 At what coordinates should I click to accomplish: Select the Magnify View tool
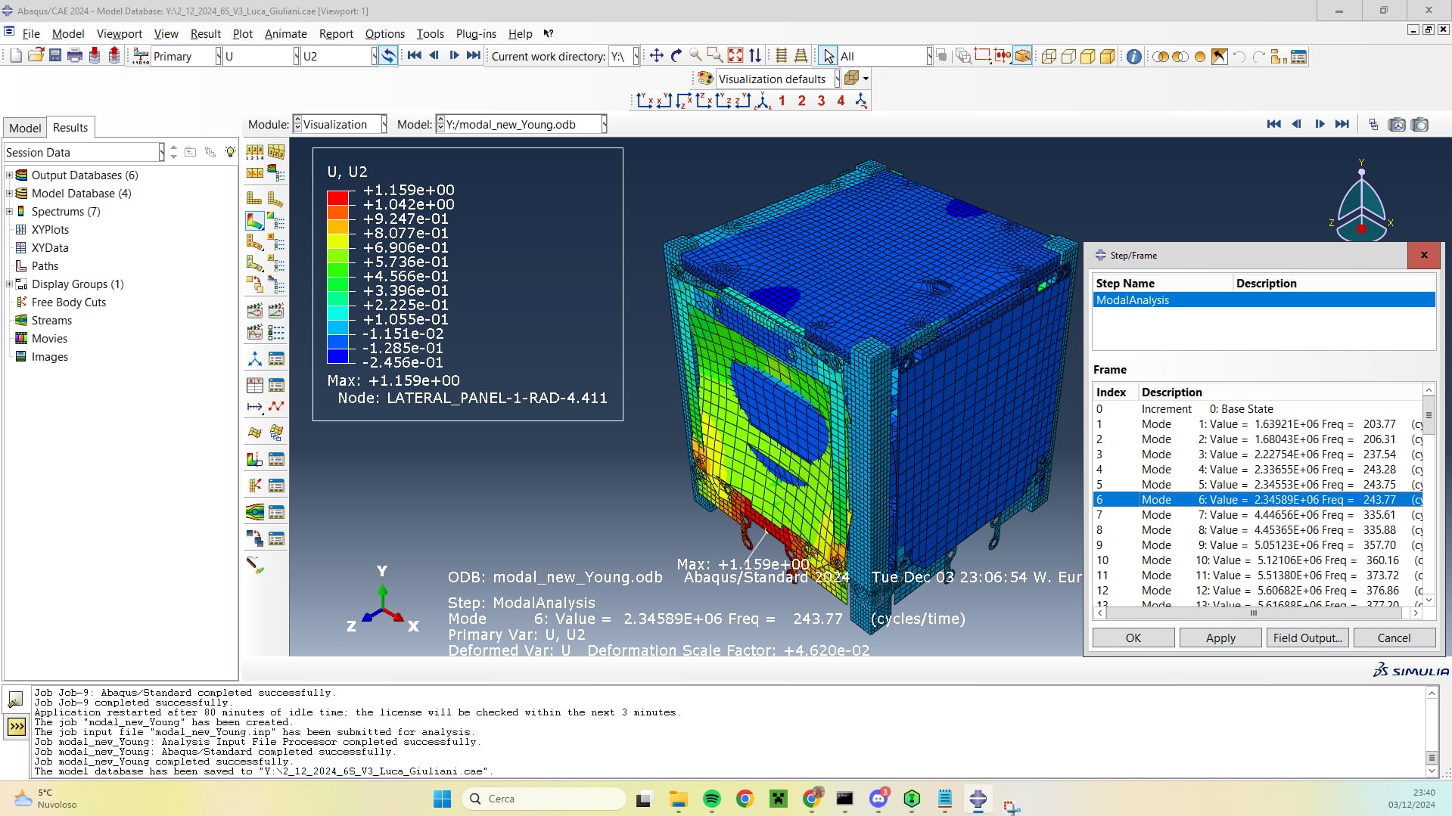(x=695, y=56)
